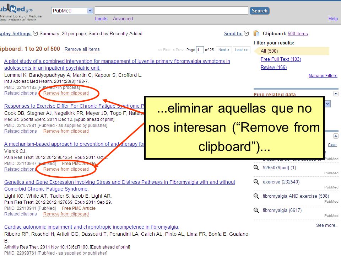Screen dimensions: 341x256
Task: Remove PMID 22191183 article from clipboard
Action: [x=66, y=93]
